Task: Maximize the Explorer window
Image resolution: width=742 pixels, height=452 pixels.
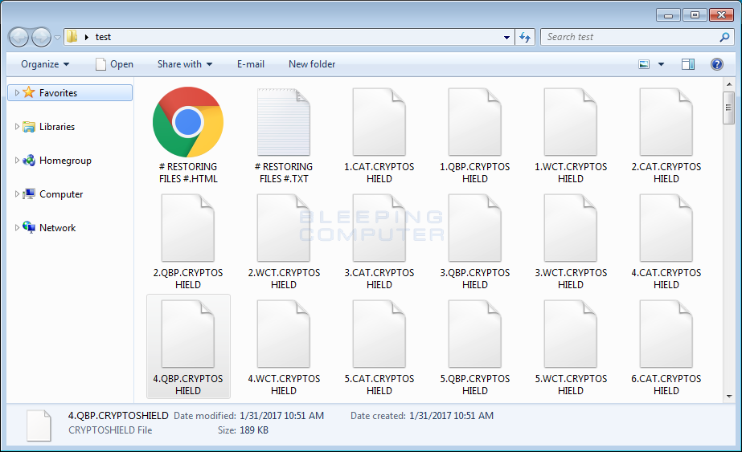Action: 695,15
